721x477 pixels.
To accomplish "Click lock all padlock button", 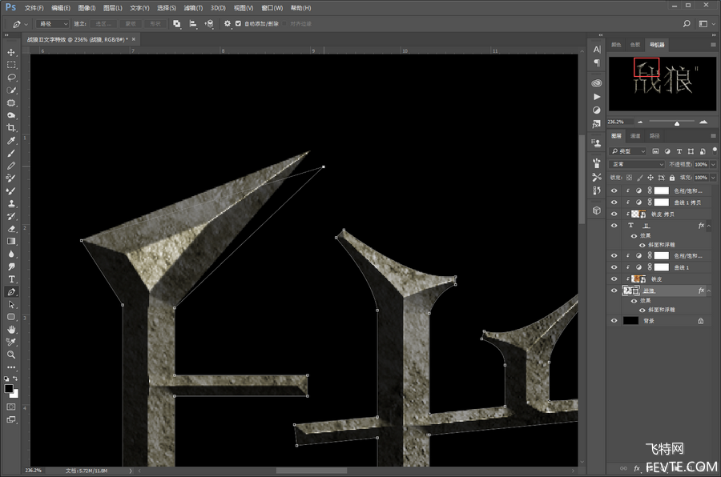I will (672, 178).
